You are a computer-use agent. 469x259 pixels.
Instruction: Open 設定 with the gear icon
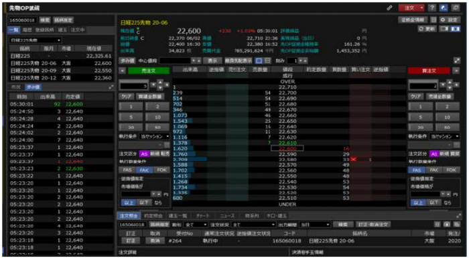click(x=450, y=20)
